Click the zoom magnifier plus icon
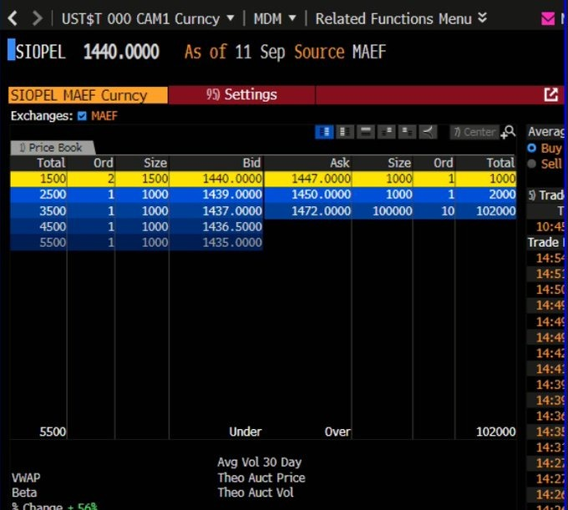Viewport: 568px width, 510px height. (508, 132)
